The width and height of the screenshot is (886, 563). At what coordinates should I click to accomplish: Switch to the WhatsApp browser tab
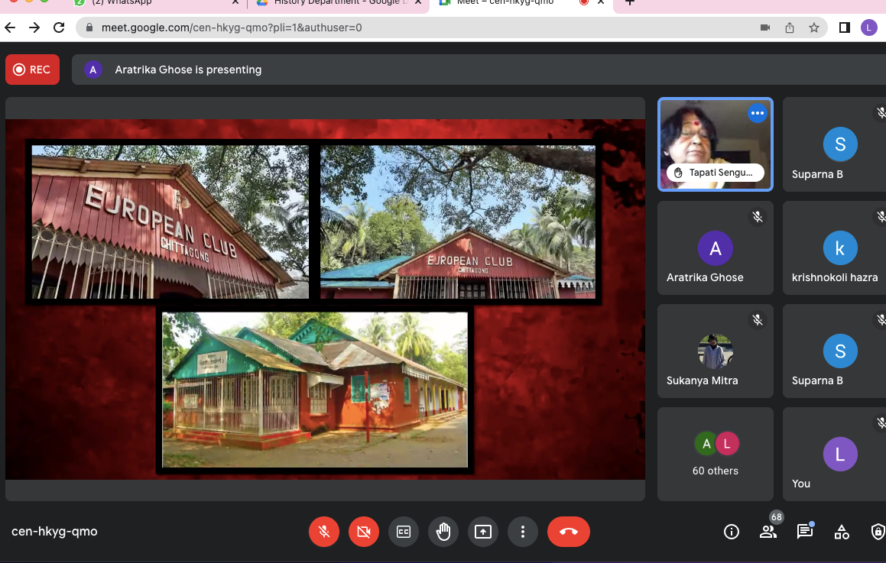[153, 3]
